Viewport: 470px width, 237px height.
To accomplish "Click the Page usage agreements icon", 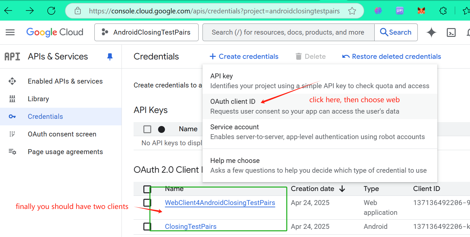I will (12, 152).
